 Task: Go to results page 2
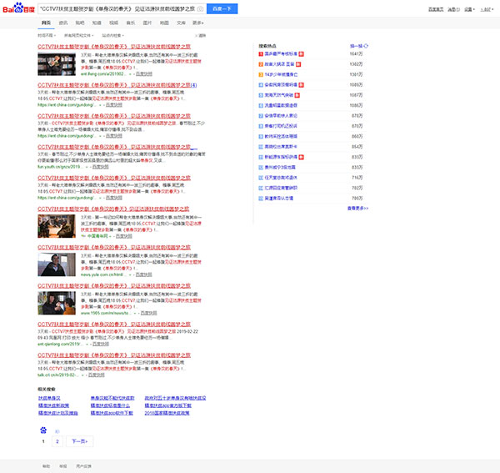coord(57,441)
